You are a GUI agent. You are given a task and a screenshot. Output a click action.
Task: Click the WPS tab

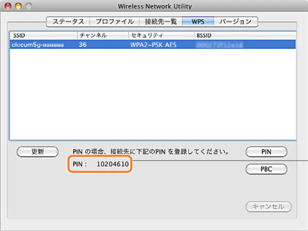click(198, 22)
